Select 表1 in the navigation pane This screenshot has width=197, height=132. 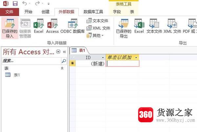[x=12, y=75]
